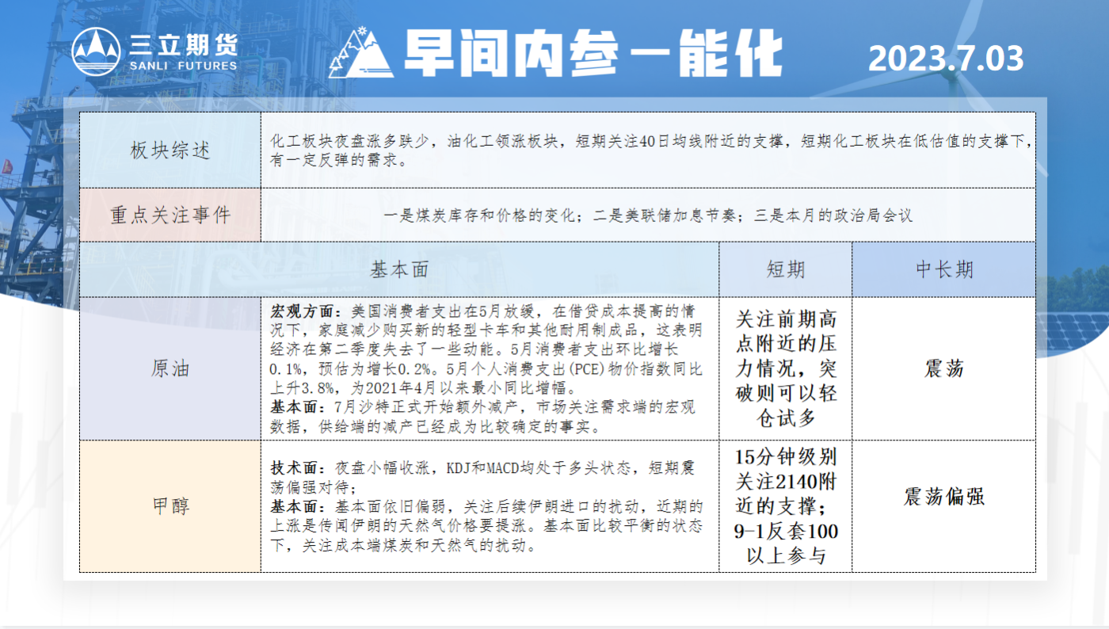Click the 基本面 column header
Image resolution: width=1109 pixels, height=629 pixels.
(399, 269)
